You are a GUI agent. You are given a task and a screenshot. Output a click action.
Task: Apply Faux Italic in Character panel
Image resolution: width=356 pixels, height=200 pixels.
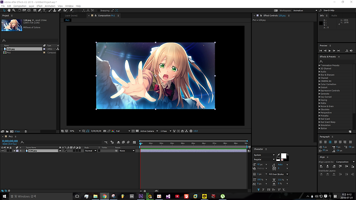coord(264,190)
